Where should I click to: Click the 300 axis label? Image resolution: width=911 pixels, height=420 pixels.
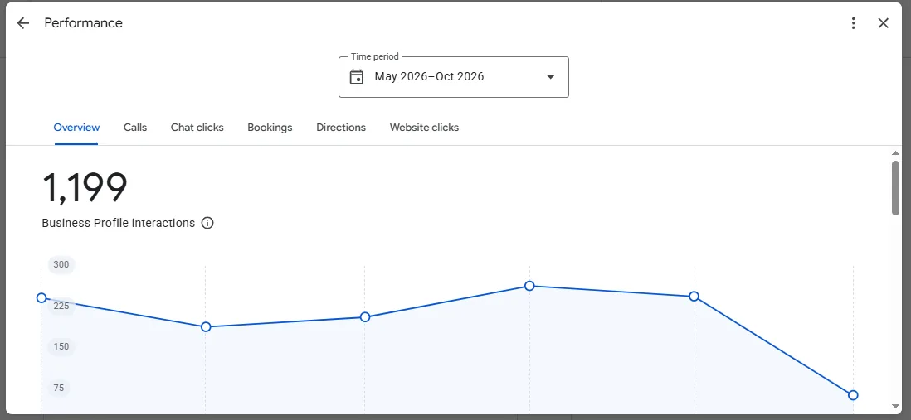click(61, 264)
